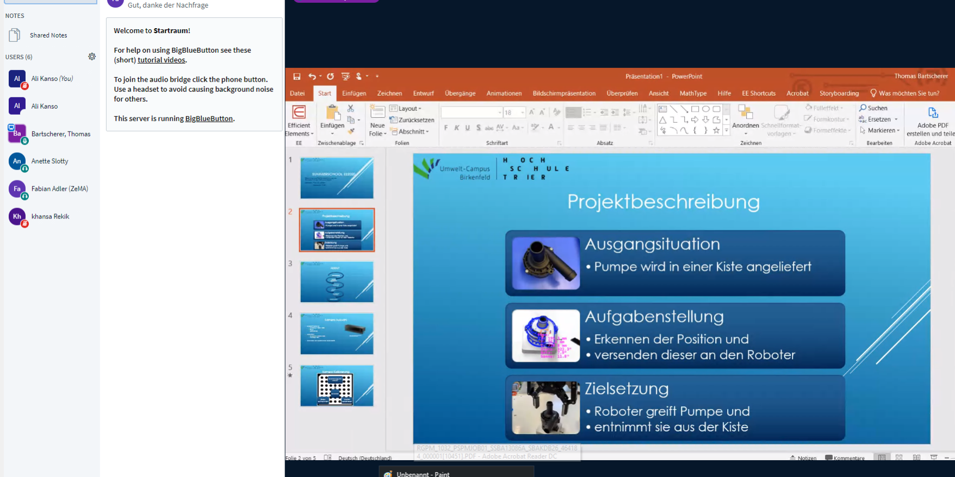Toggle Notizen pane in status bar
The height and width of the screenshot is (477, 955).
pyautogui.click(x=803, y=458)
